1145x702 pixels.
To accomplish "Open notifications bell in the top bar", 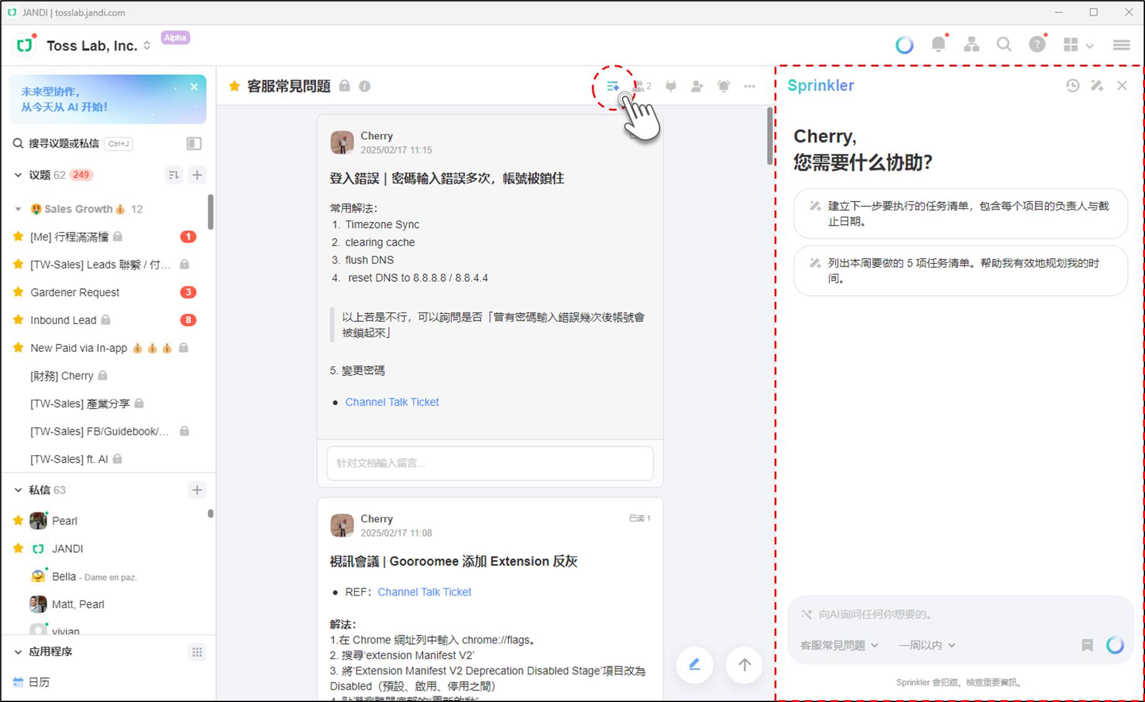I will [939, 44].
